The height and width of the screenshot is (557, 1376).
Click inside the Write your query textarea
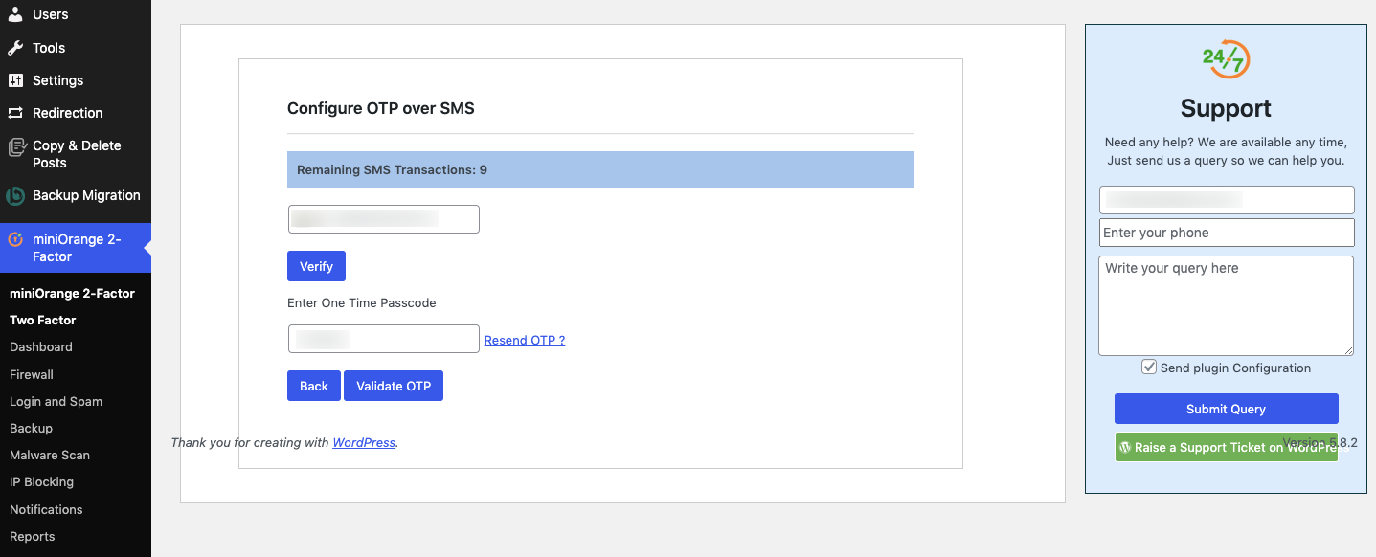(x=1226, y=304)
